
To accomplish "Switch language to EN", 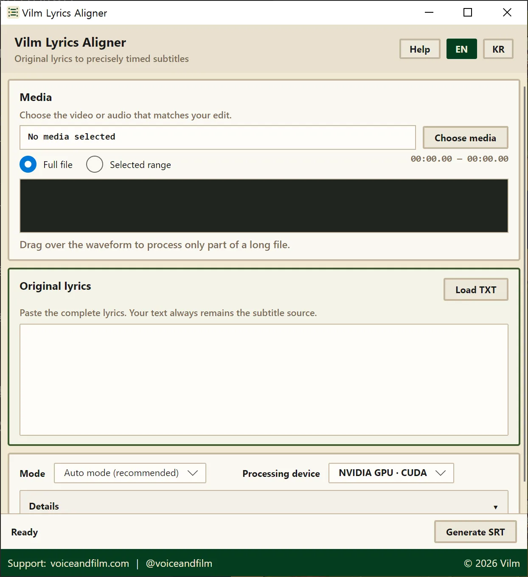I will click(461, 49).
